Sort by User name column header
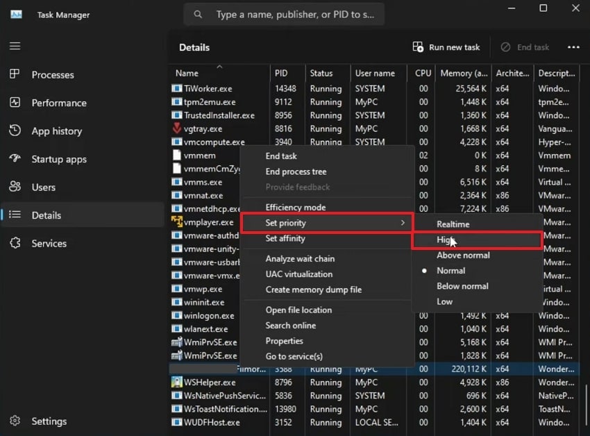 click(378, 73)
